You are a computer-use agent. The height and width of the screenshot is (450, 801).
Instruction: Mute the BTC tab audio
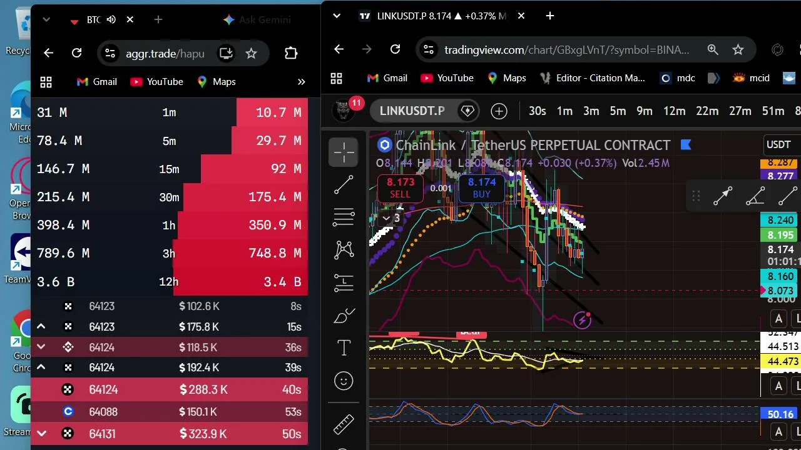[111, 20]
